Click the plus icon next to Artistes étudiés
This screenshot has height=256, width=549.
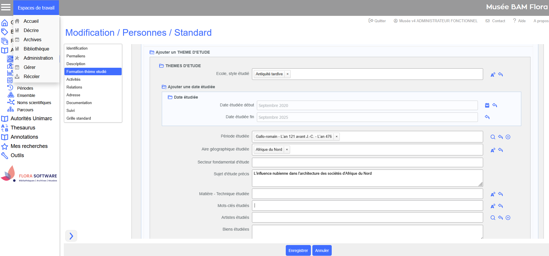click(x=508, y=218)
